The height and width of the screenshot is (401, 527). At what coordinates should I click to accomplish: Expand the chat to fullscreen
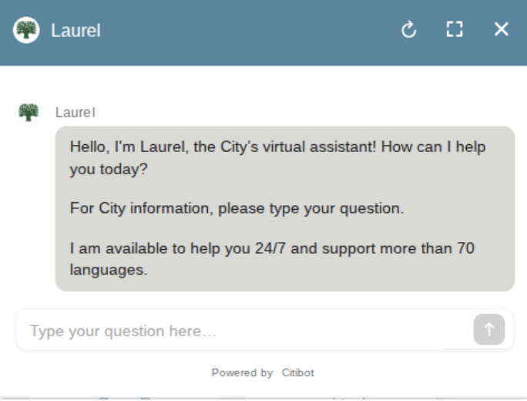point(455,29)
